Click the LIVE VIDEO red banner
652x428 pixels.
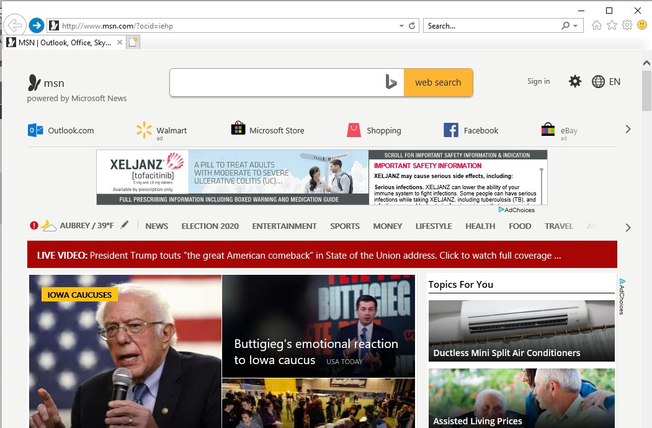(322, 254)
